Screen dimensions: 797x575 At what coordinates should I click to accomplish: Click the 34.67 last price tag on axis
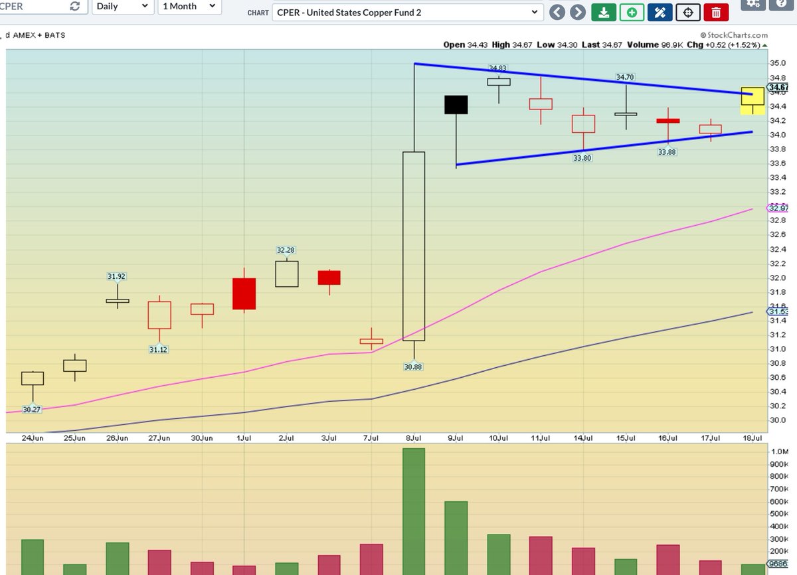point(779,87)
